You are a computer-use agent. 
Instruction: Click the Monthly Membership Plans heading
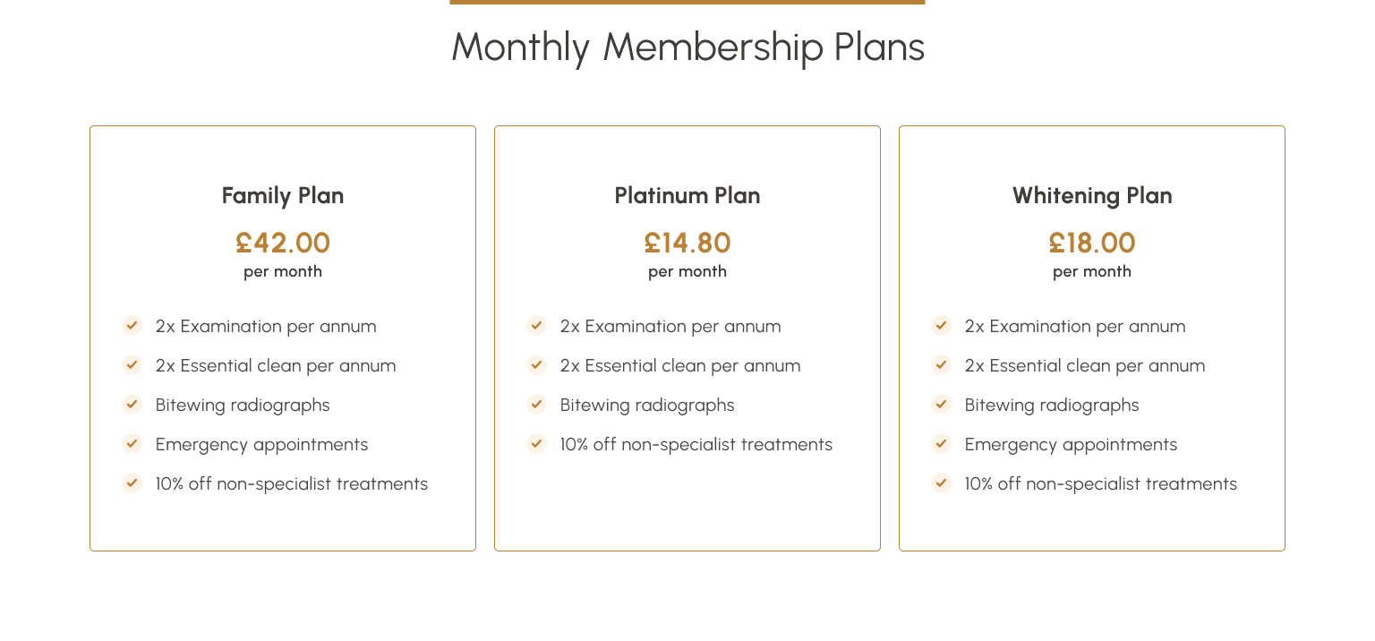(x=687, y=47)
